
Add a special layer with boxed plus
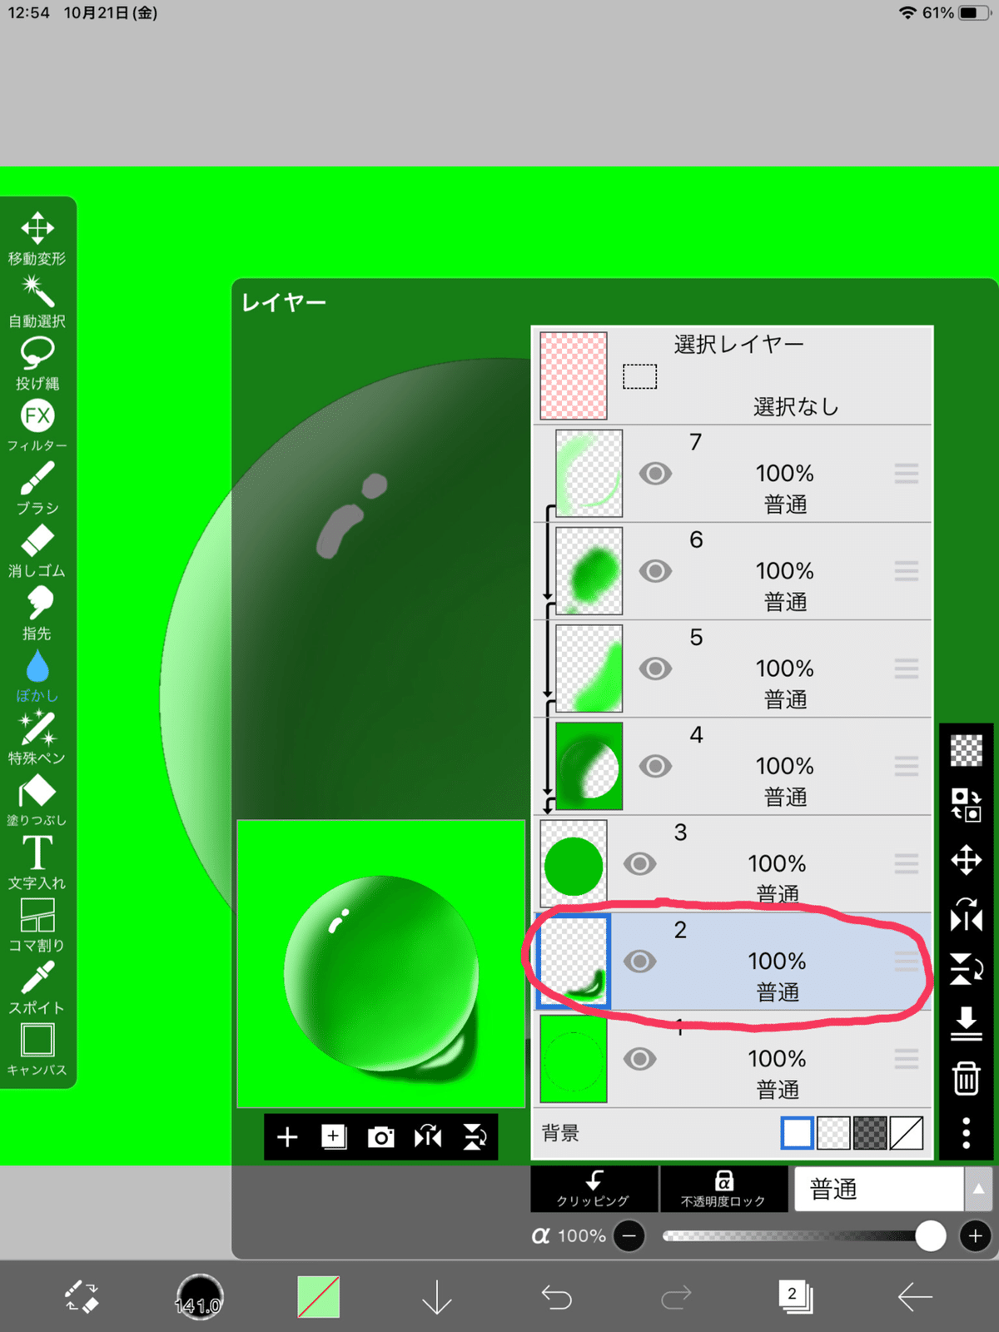[x=334, y=1137]
